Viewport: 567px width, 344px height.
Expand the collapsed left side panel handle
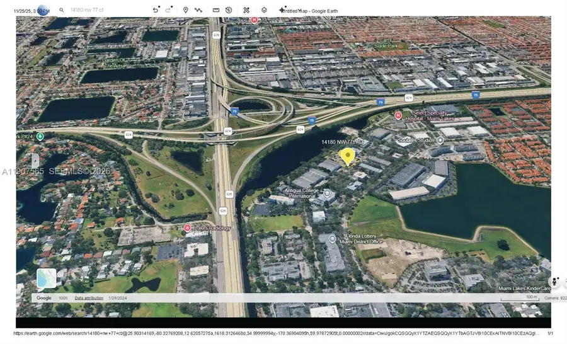coord(35,161)
